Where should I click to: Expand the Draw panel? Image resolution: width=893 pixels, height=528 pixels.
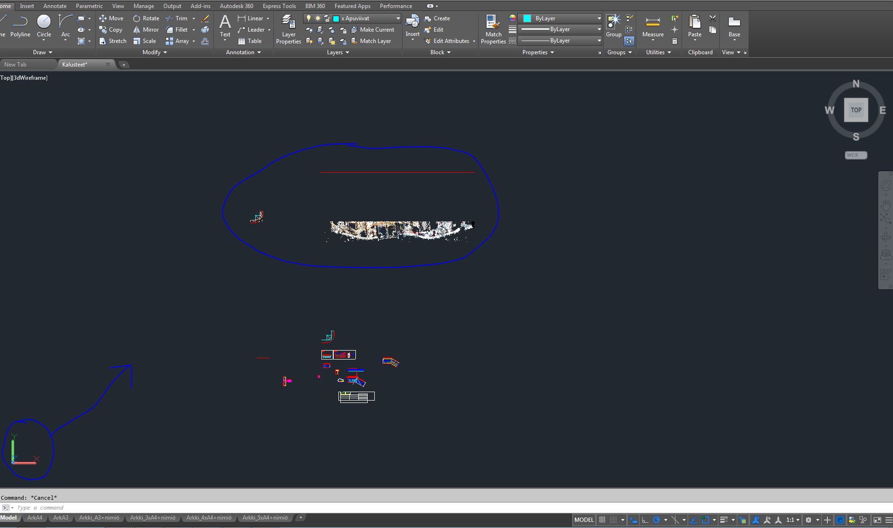(42, 52)
